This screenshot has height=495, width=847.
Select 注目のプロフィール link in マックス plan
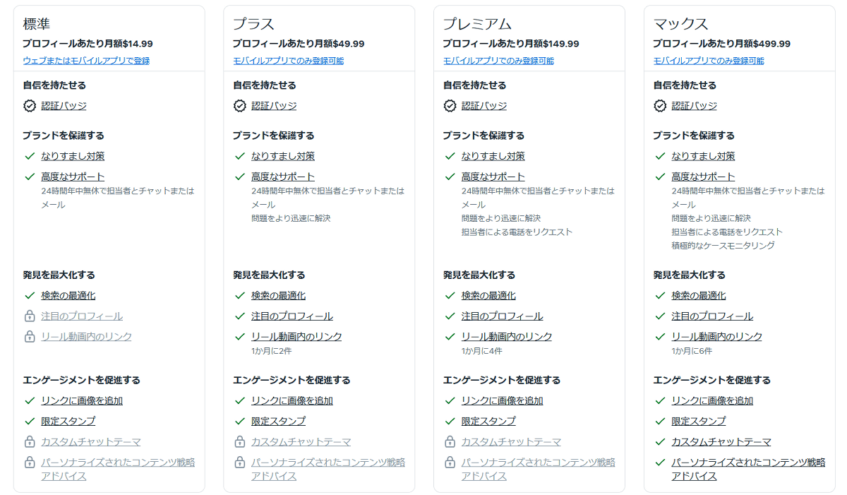click(711, 316)
